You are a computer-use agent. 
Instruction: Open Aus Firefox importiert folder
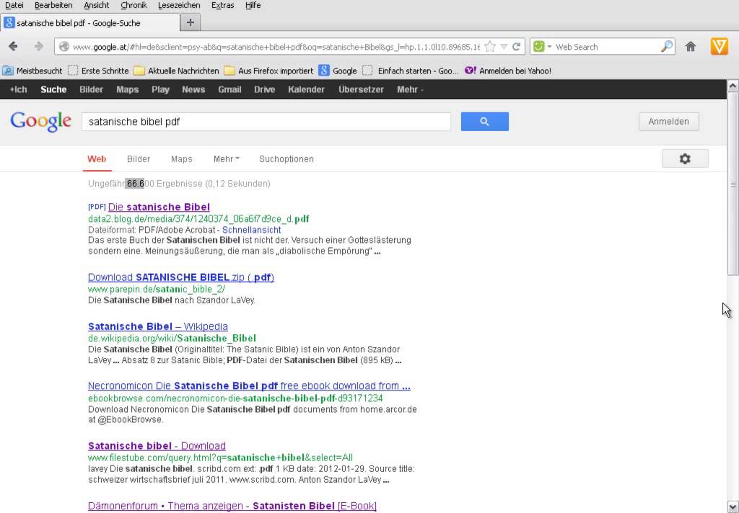tap(268, 71)
